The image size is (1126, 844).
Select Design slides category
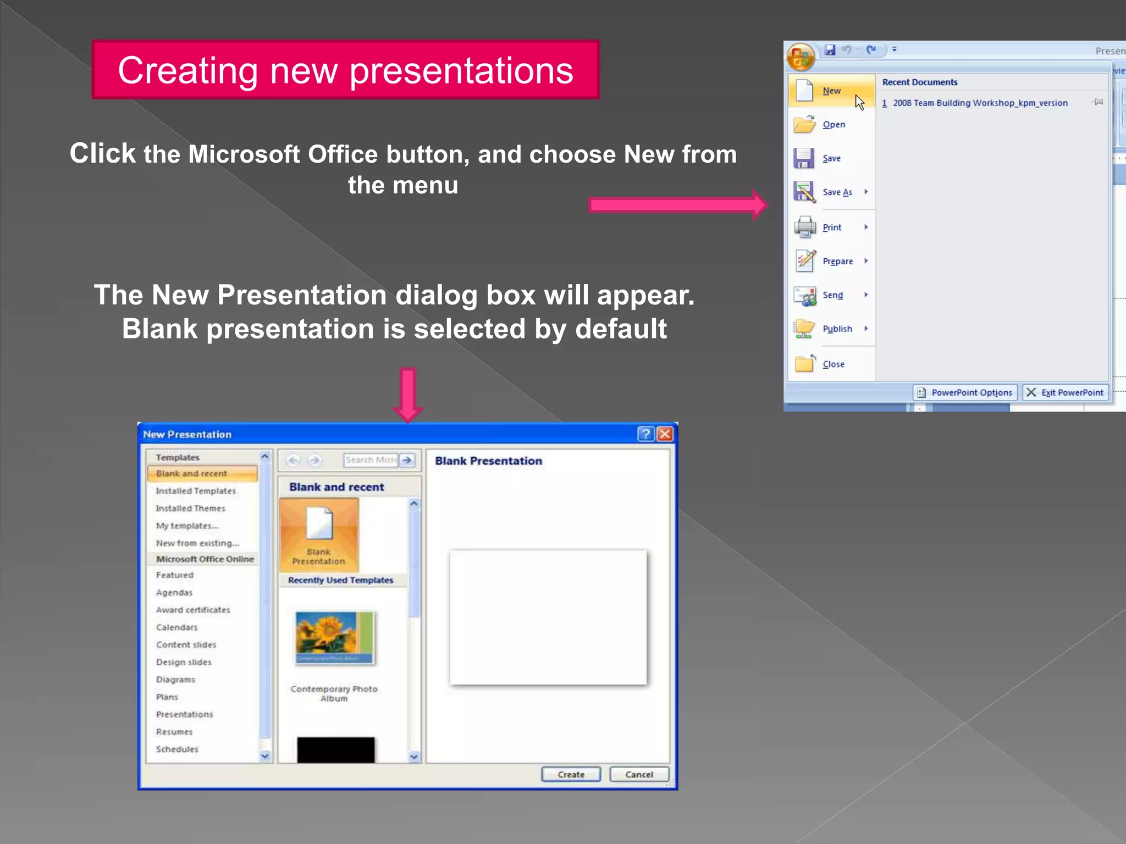pos(184,662)
